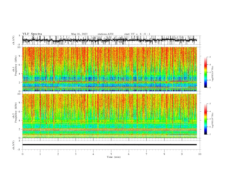Click the ch.2 spectrogram panel
Screen dimensions: 225x173
coord(109,116)
